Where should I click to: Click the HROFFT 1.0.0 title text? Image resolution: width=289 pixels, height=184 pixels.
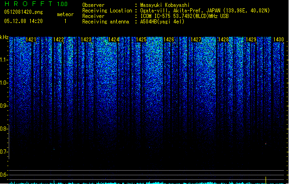coord(36,4)
